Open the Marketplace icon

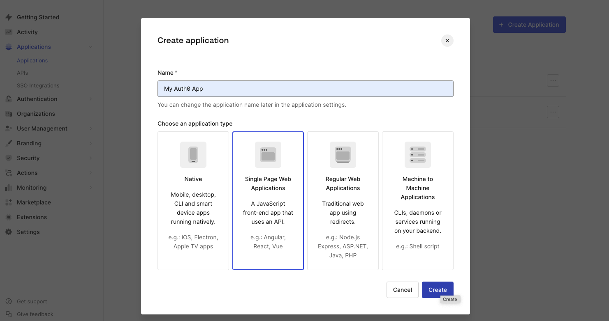pos(8,202)
